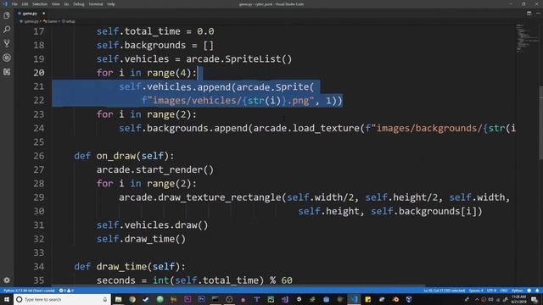Click on 'def on_draw(self):' text
The width and height of the screenshot is (543, 305).
coord(124,156)
